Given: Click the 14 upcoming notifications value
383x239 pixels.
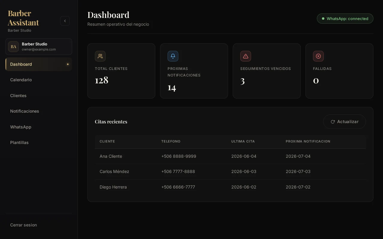Looking at the screenshot, I should (172, 87).
